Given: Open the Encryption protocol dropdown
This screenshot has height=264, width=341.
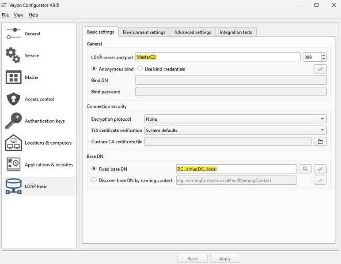Looking at the screenshot, I should tap(235, 119).
